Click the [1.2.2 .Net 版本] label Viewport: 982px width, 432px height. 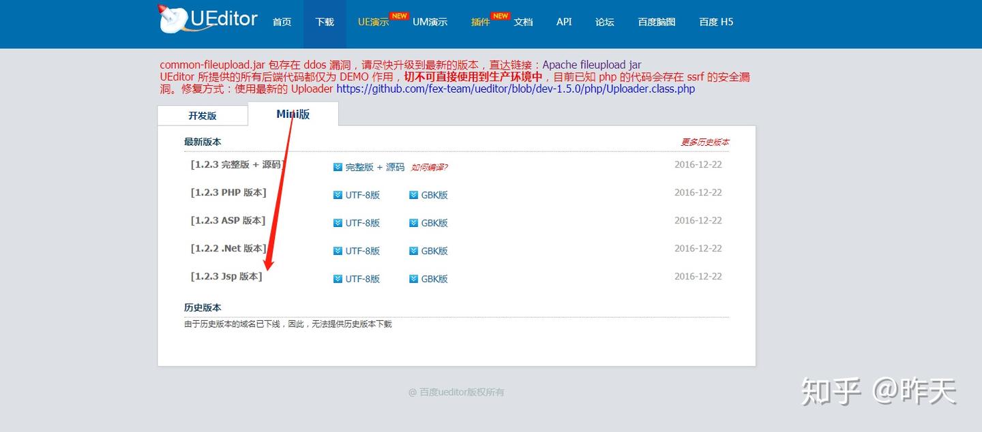tap(228, 248)
